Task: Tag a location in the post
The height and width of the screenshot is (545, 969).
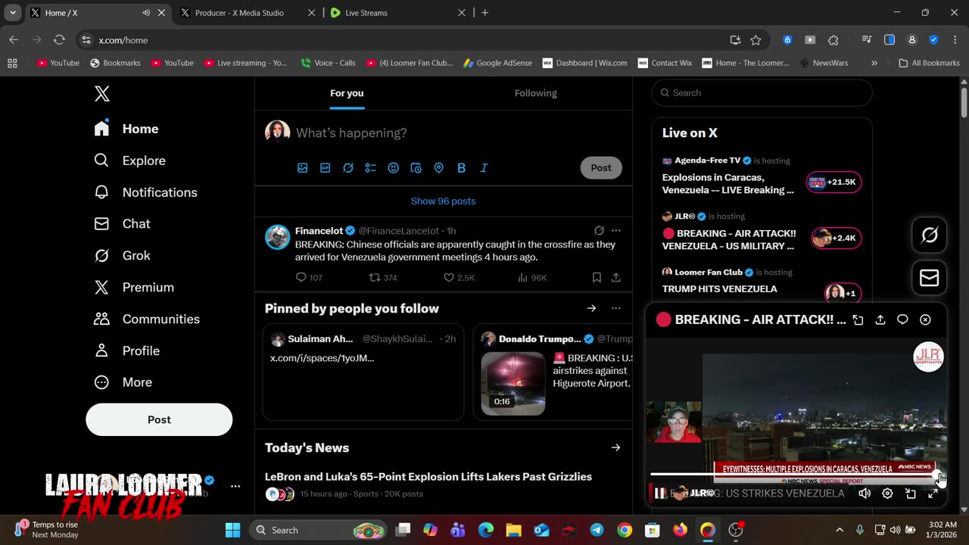Action: tap(439, 168)
